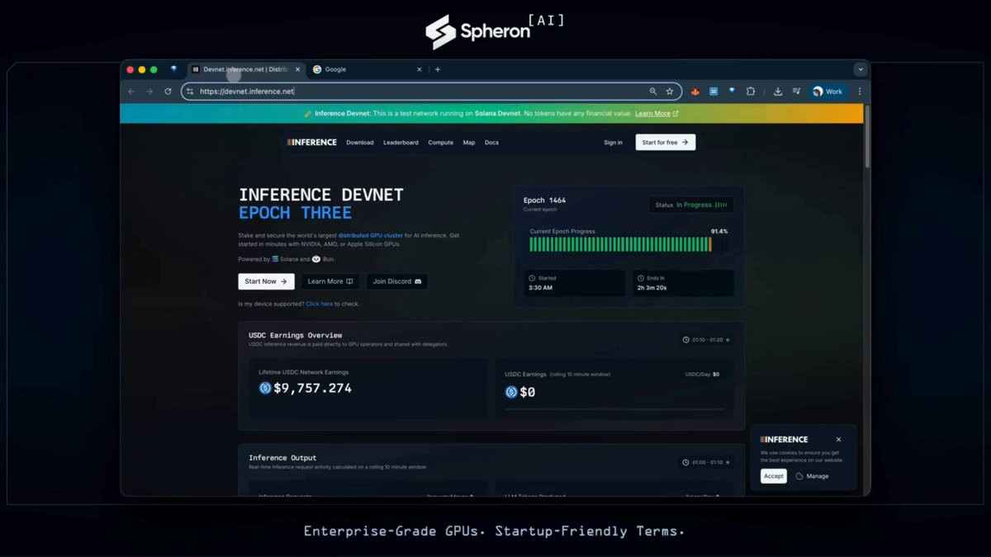Open a new tab with the plus icon
The height and width of the screenshot is (557, 991).
point(438,69)
